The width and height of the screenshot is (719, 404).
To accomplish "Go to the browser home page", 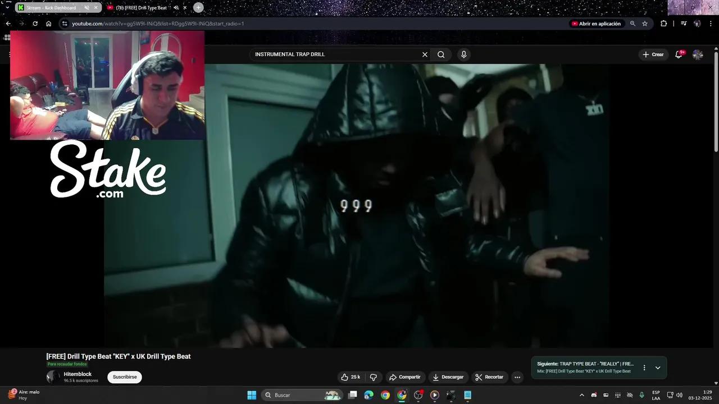I will pos(48,24).
